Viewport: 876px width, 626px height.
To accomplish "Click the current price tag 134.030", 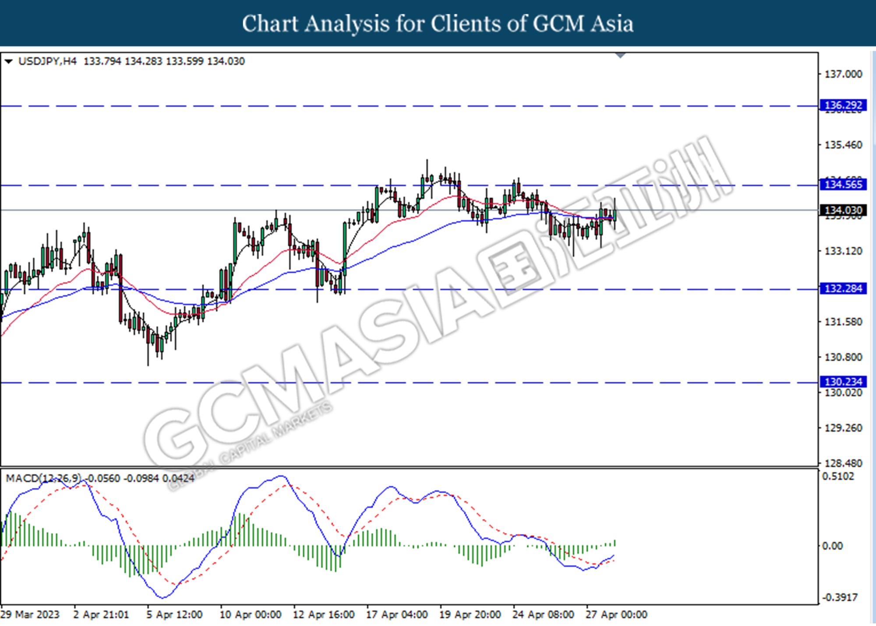I will (843, 210).
